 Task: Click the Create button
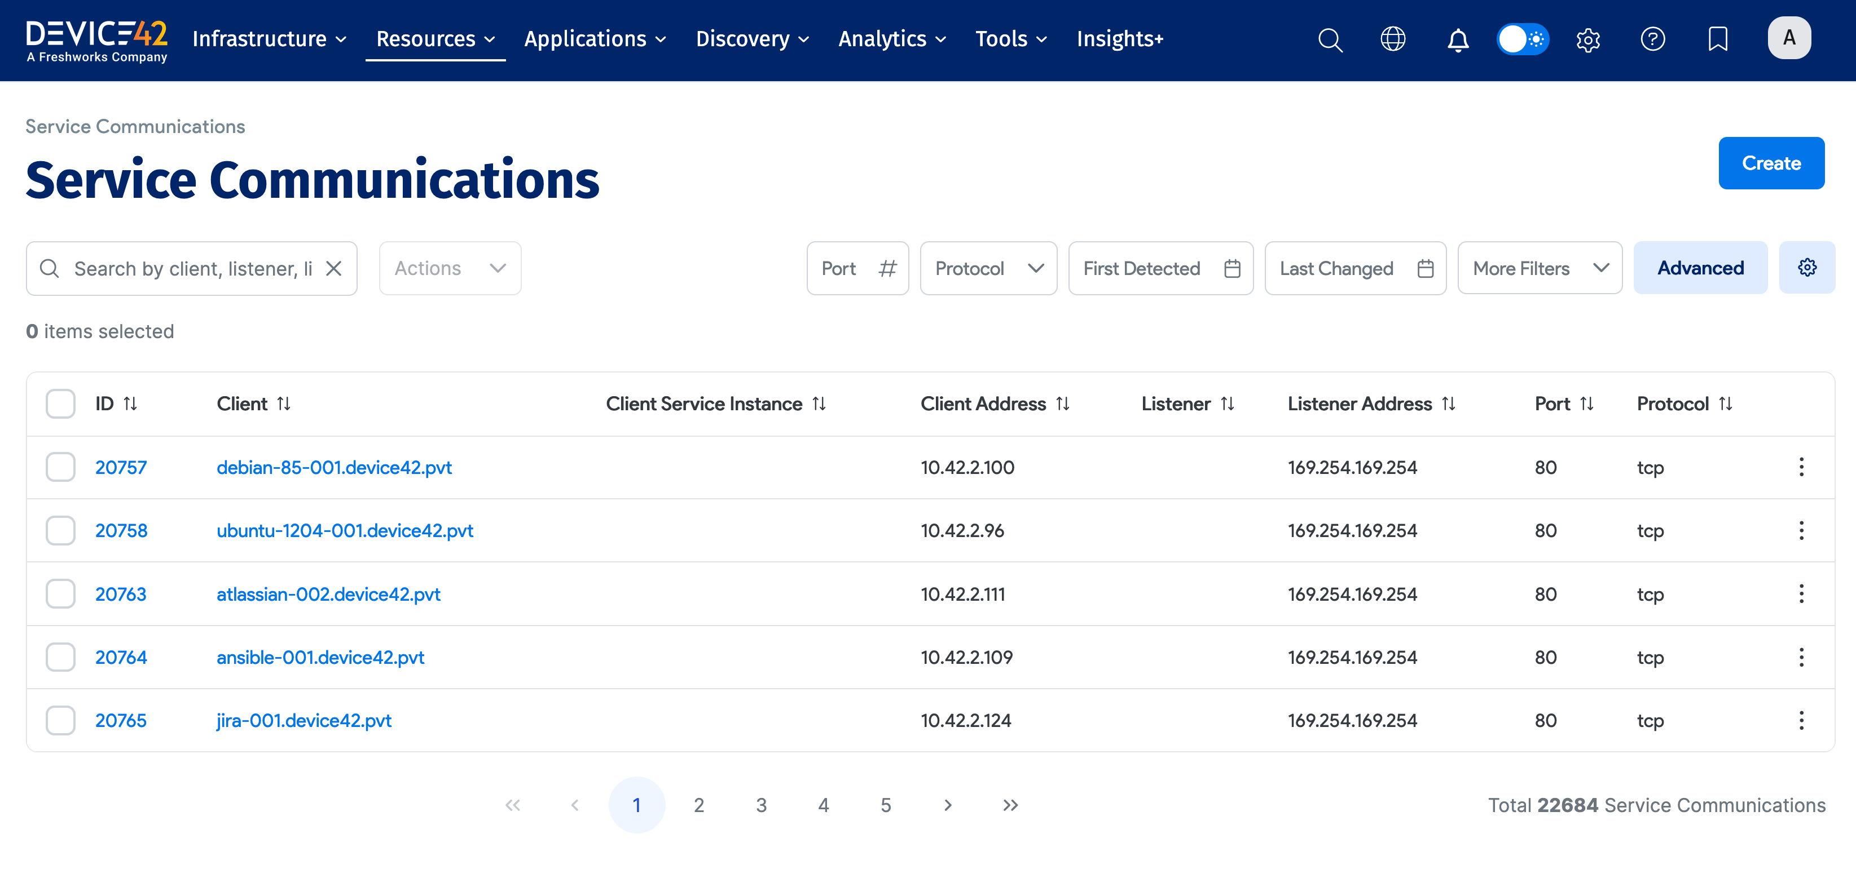point(1772,163)
